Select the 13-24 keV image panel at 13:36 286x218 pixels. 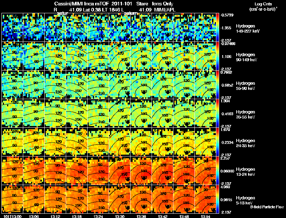coord(141,170)
